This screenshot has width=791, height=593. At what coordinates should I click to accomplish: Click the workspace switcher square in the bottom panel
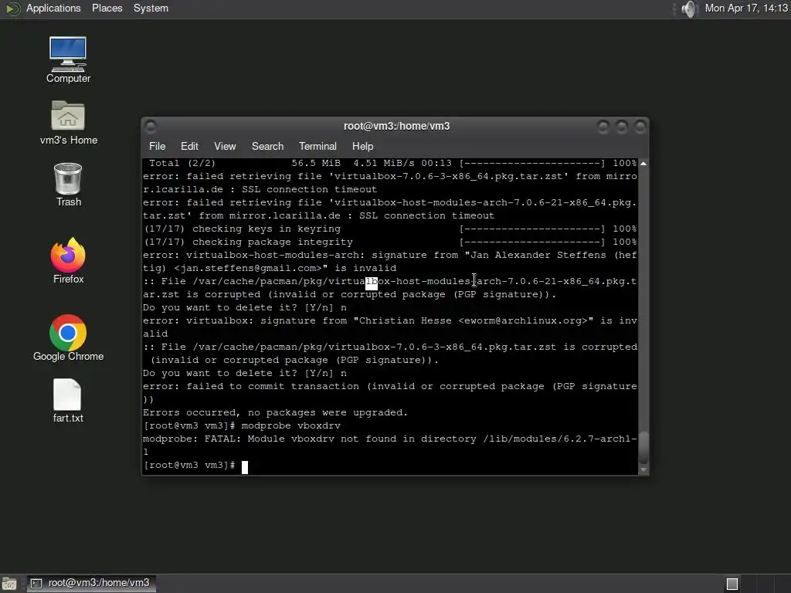click(732, 584)
